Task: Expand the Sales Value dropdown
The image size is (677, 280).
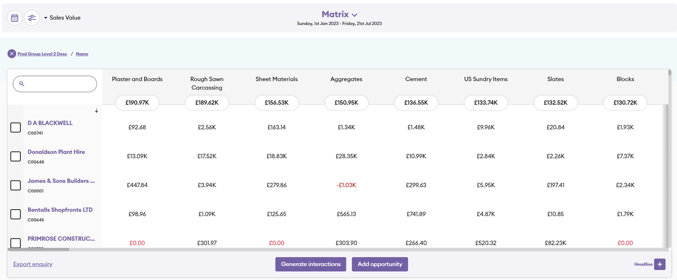Action: pos(62,18)
